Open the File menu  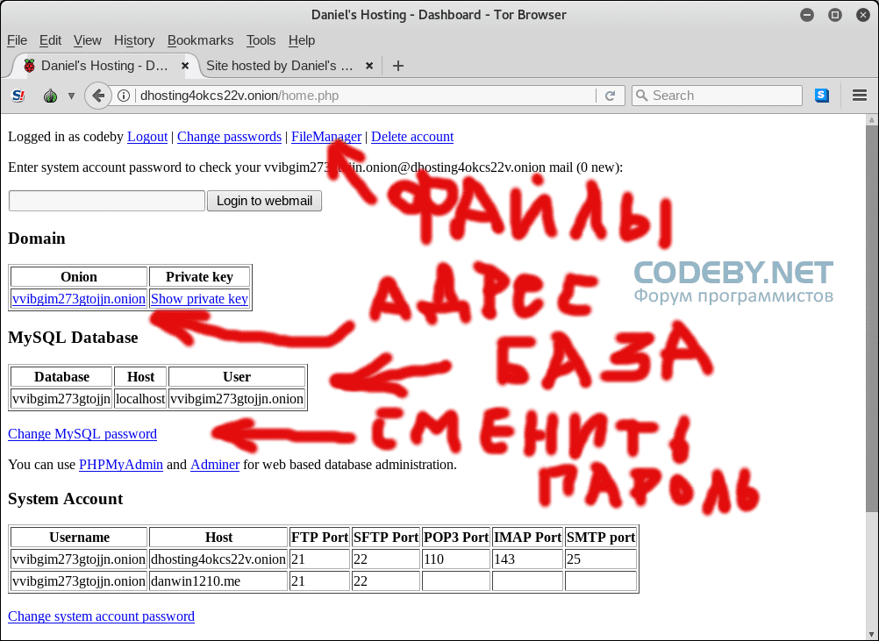17,40
